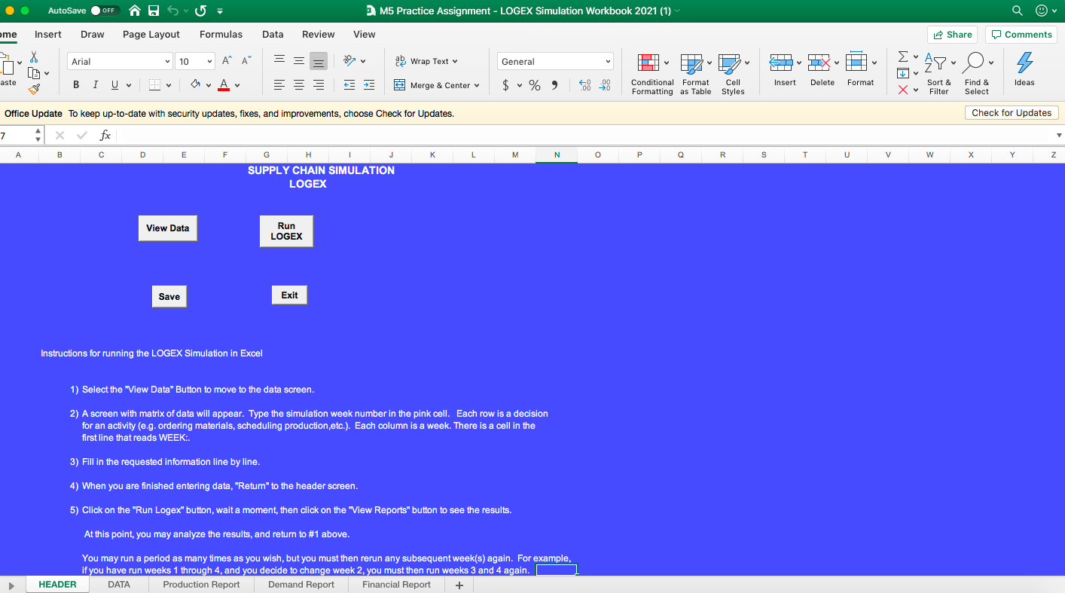Add a new sheet with the plus button
This screenshot has width=1065, height=593.
tap(458, 585)
